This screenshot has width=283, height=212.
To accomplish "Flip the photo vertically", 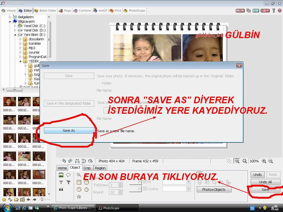I will [84, 161].
